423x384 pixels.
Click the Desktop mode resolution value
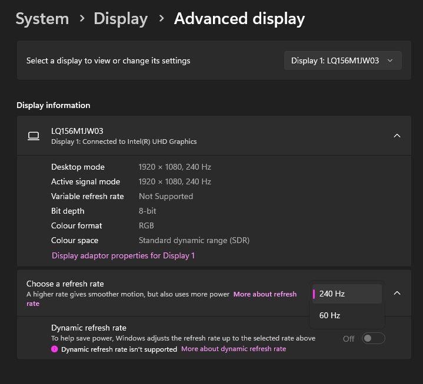pyautogui.click(x=175, y=167)
